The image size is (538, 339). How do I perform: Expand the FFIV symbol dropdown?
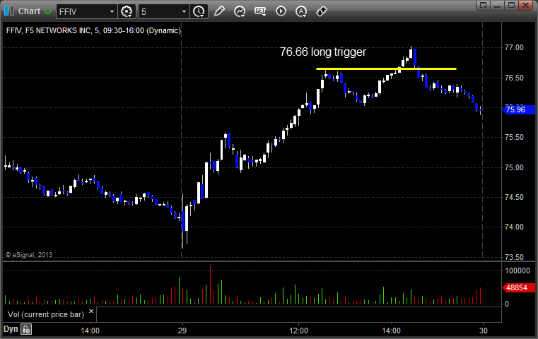point(112,12)
